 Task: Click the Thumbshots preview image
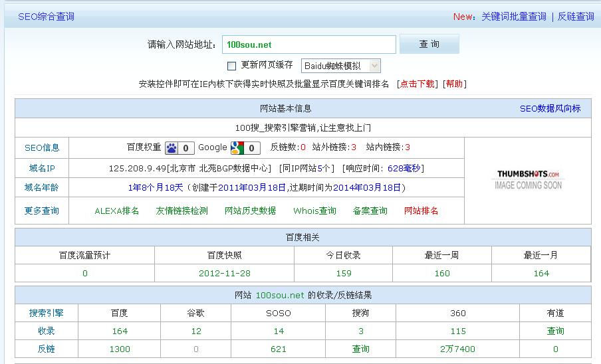[528, 179]
